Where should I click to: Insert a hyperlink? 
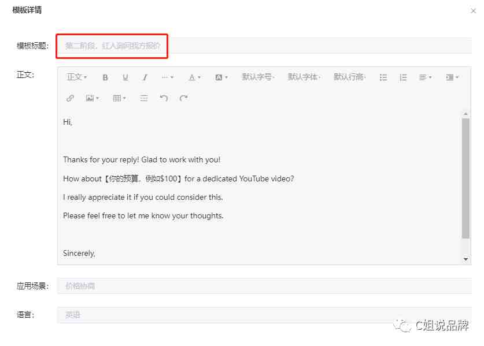tap(70, 98)
